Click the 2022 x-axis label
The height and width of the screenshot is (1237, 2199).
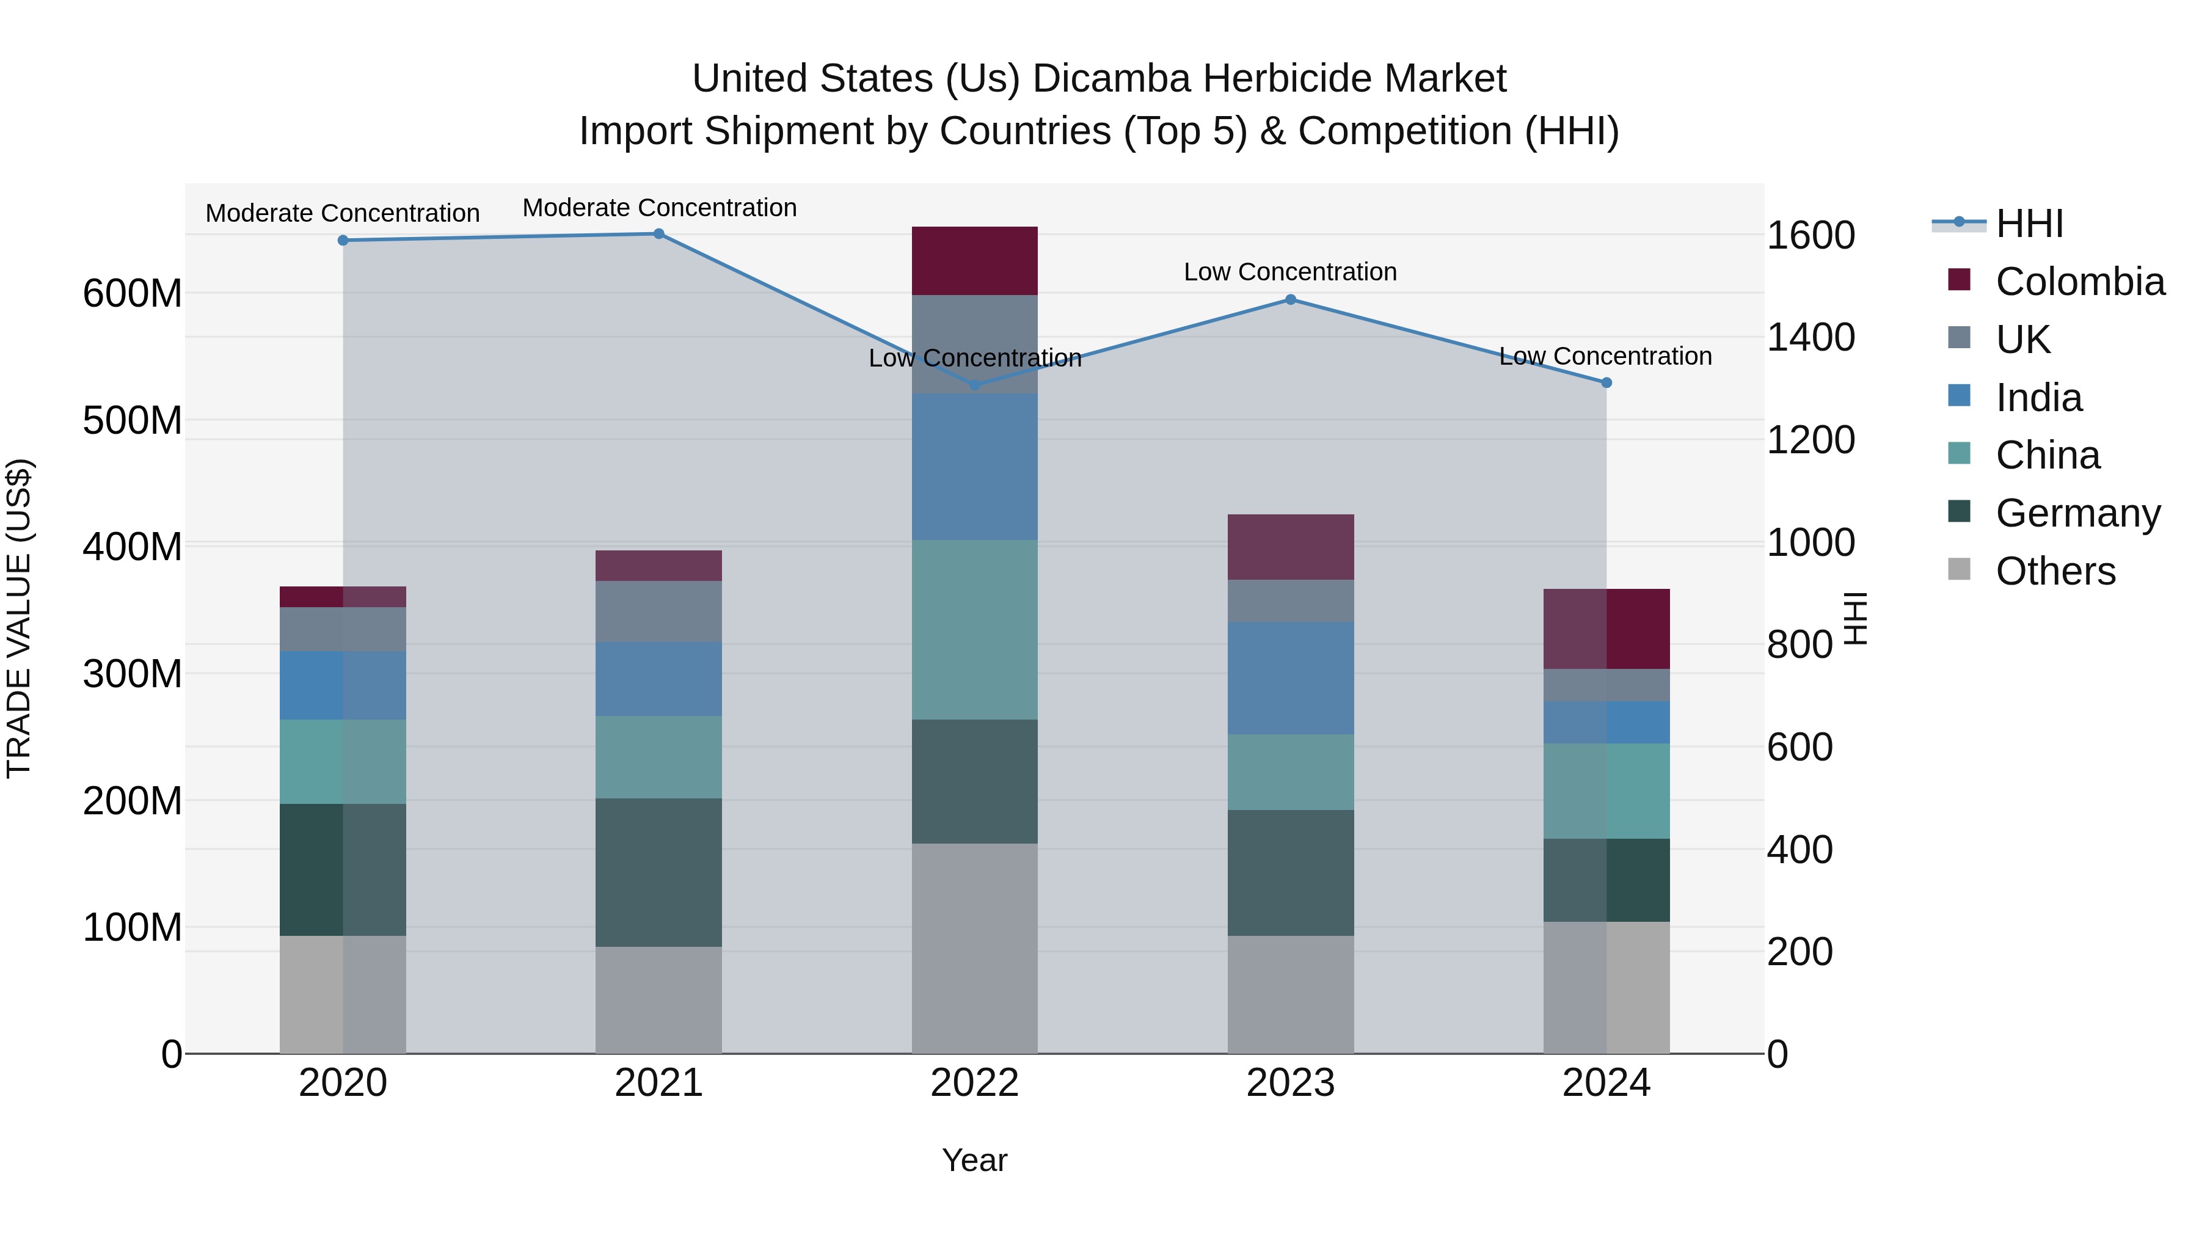[975, 1083]
